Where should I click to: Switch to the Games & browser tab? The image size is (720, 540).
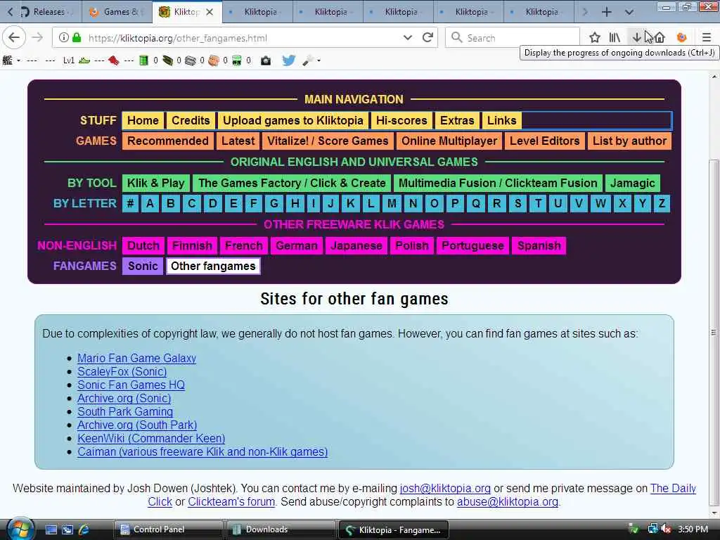click(117, 12)
